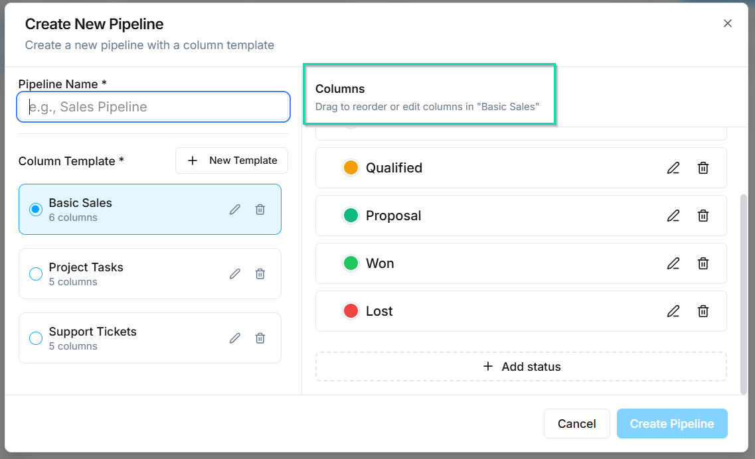Click the green dot on Won
755x459 pixels.
(x=351, y=263)
